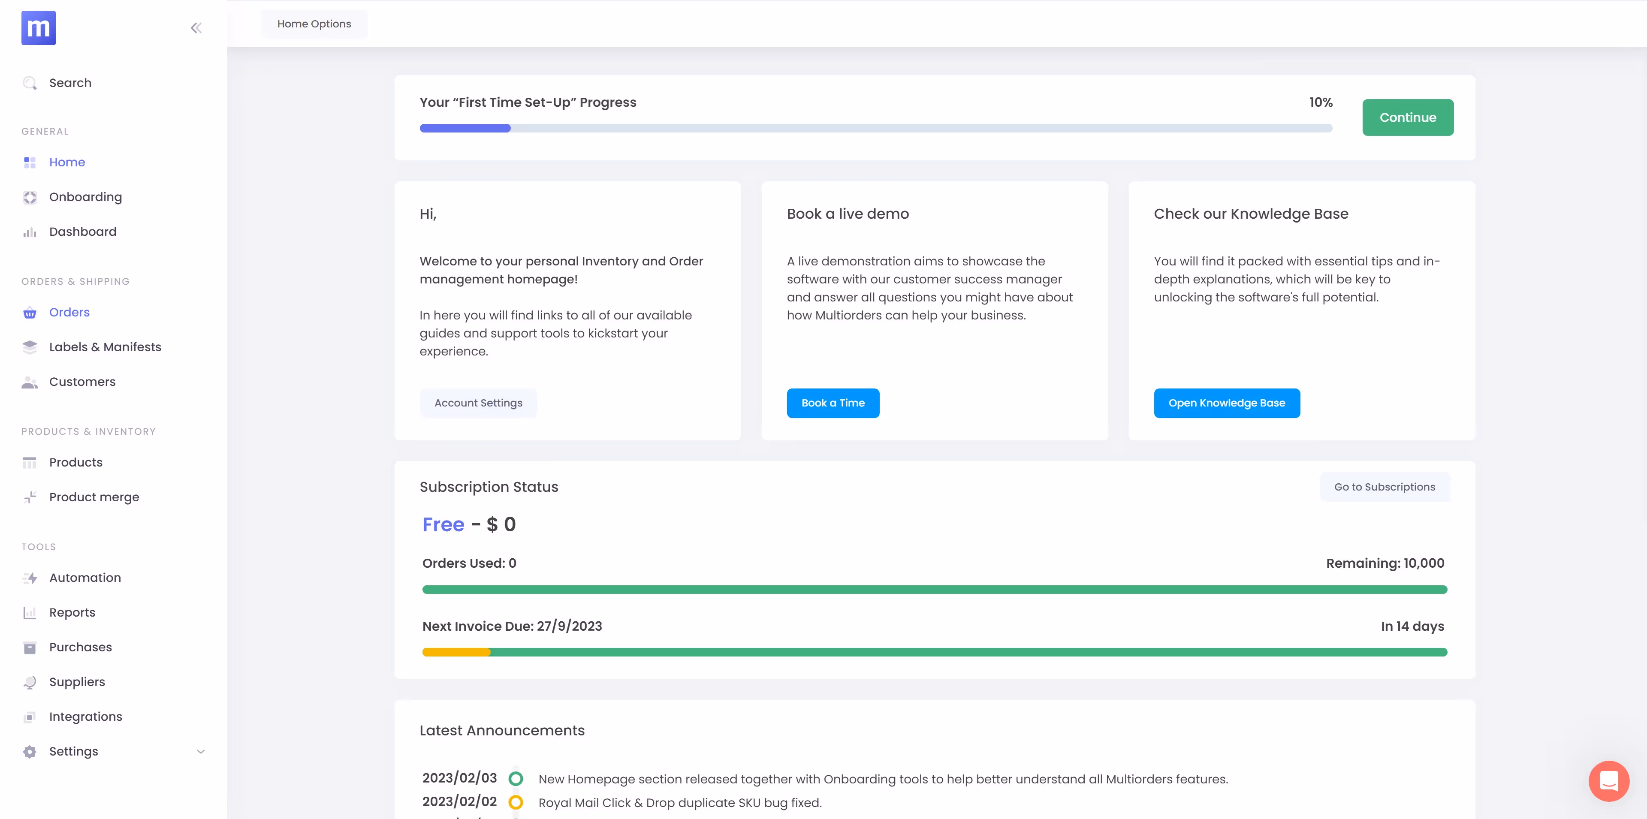
Task: Click Open Knowledge Base button
Action: pyautogui.click(x=1226, y=403)
